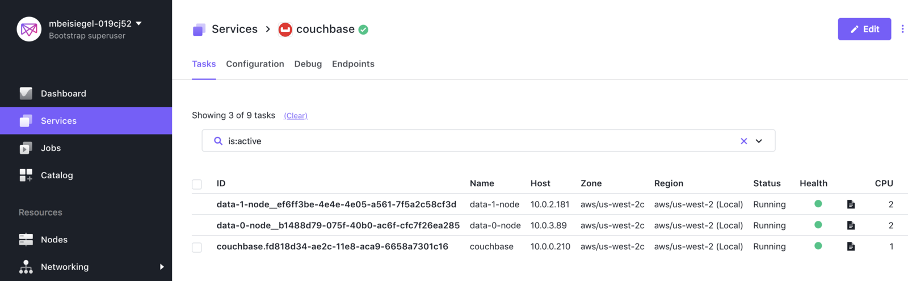Select the Nodes server icon
908x281 pixels.
[x=26, y=240]
